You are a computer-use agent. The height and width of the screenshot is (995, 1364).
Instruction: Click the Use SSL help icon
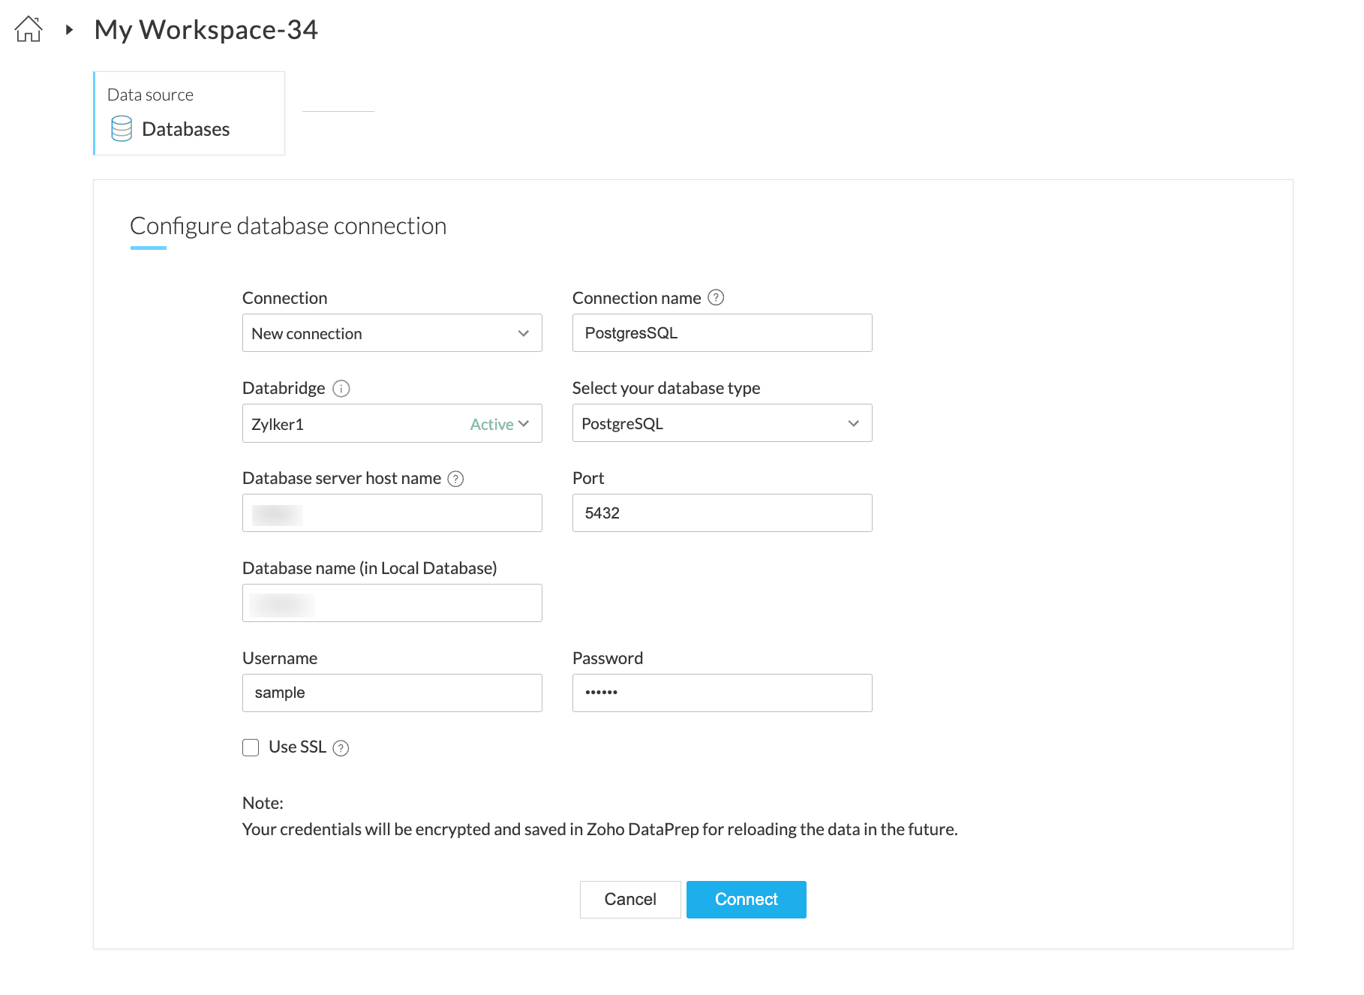341,748
